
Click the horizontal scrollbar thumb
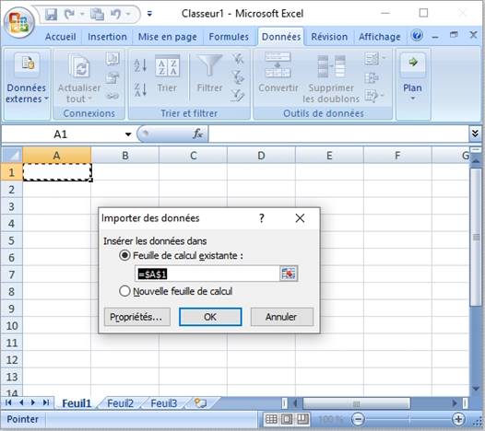coord(356,403)
